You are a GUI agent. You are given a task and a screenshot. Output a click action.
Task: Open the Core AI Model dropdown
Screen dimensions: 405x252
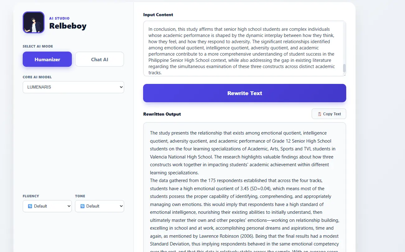73,87
